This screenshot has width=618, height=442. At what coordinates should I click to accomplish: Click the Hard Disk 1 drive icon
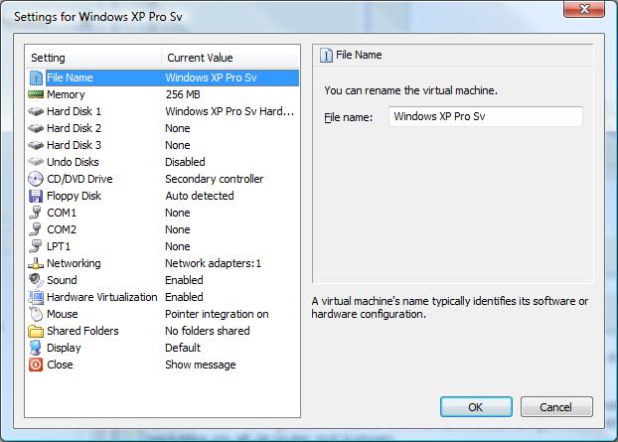tap(36, 111)
